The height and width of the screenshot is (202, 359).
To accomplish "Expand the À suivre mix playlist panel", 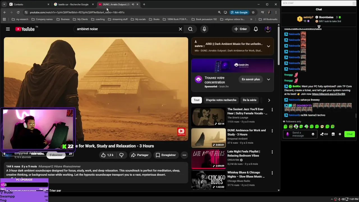I will 268,46.
